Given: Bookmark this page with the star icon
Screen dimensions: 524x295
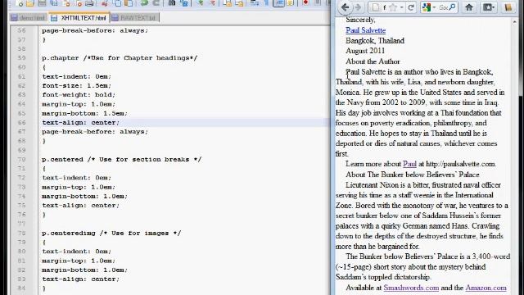Looking at the screenshot, I should click(x=393, y=7).
